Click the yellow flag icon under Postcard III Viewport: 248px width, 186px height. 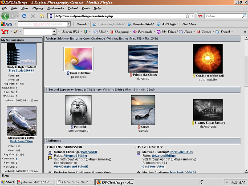[x=50, y=158]
